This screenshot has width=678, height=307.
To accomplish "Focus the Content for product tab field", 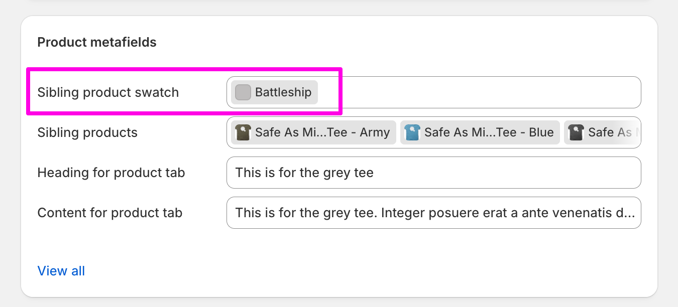I will pos(434,213).
